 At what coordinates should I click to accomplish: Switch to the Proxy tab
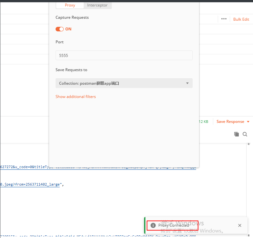70,5
